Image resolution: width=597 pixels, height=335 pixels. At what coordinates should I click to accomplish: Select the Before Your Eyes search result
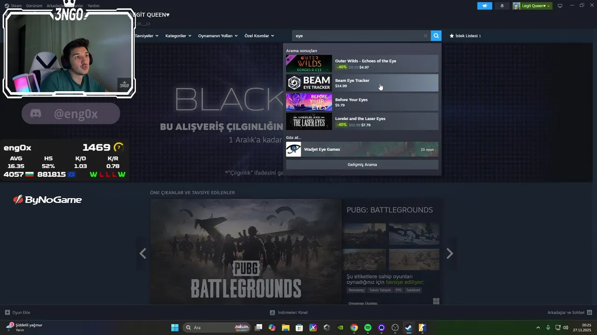(x=362, y=102)
